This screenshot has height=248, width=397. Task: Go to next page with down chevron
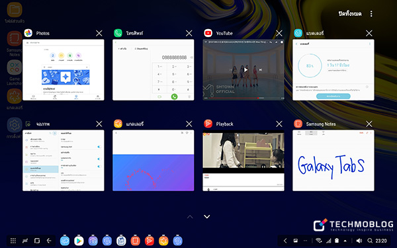click(x=207, y=217)
